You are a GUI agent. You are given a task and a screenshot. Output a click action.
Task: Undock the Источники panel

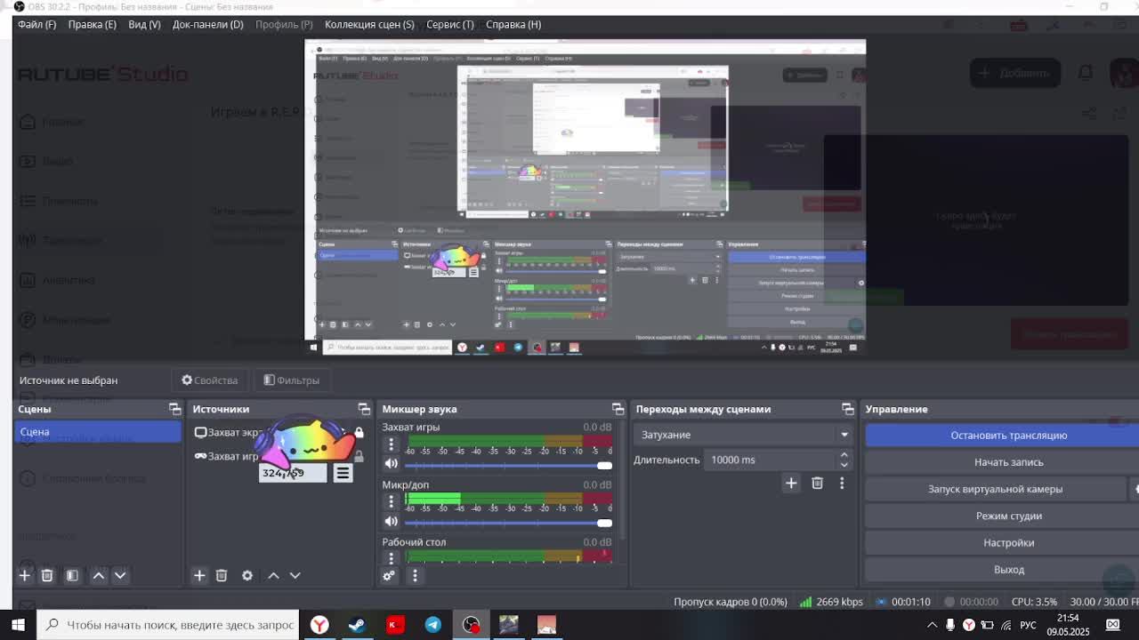(364, 409)
